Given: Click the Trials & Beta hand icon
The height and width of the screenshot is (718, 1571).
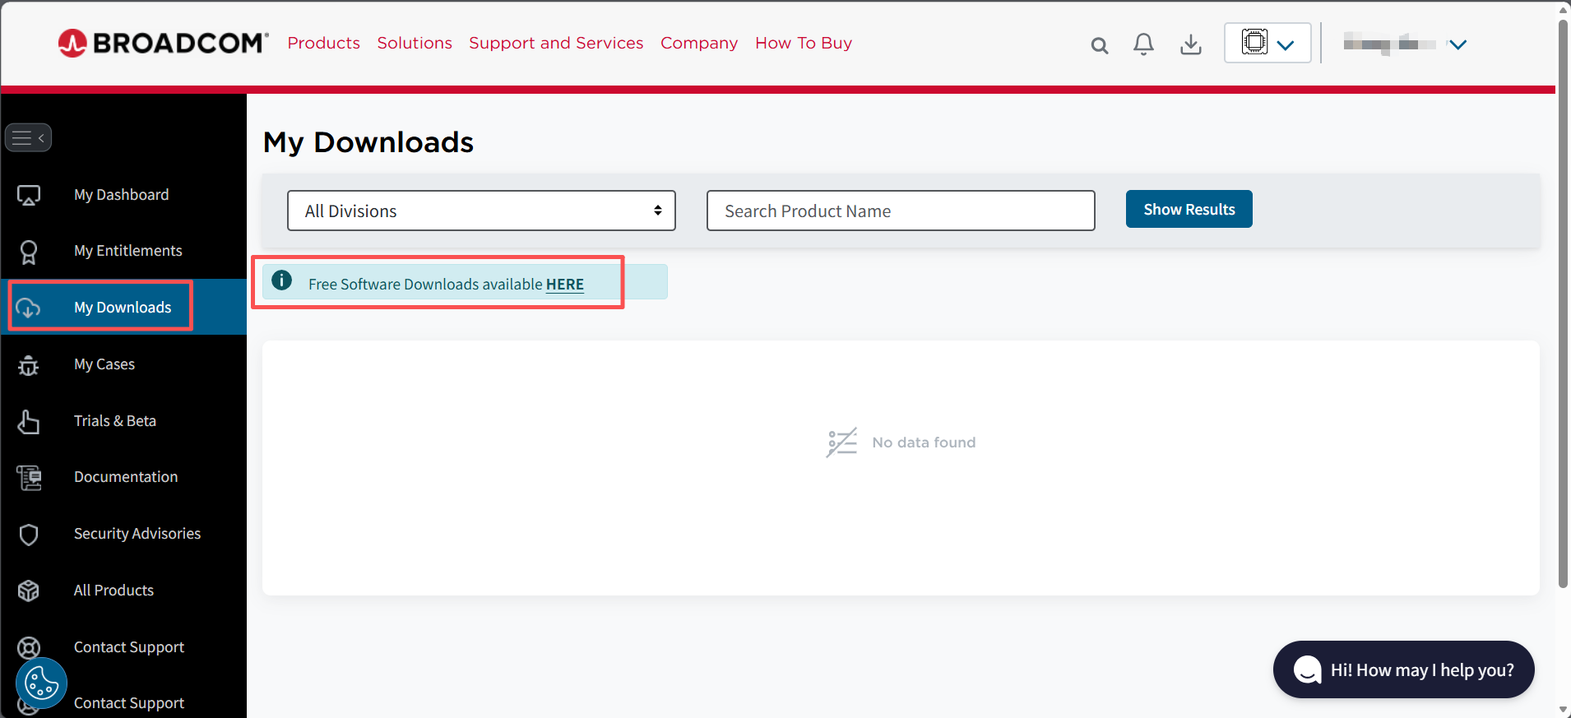Looking at the screenshot, I should click(x=29, y=421).
